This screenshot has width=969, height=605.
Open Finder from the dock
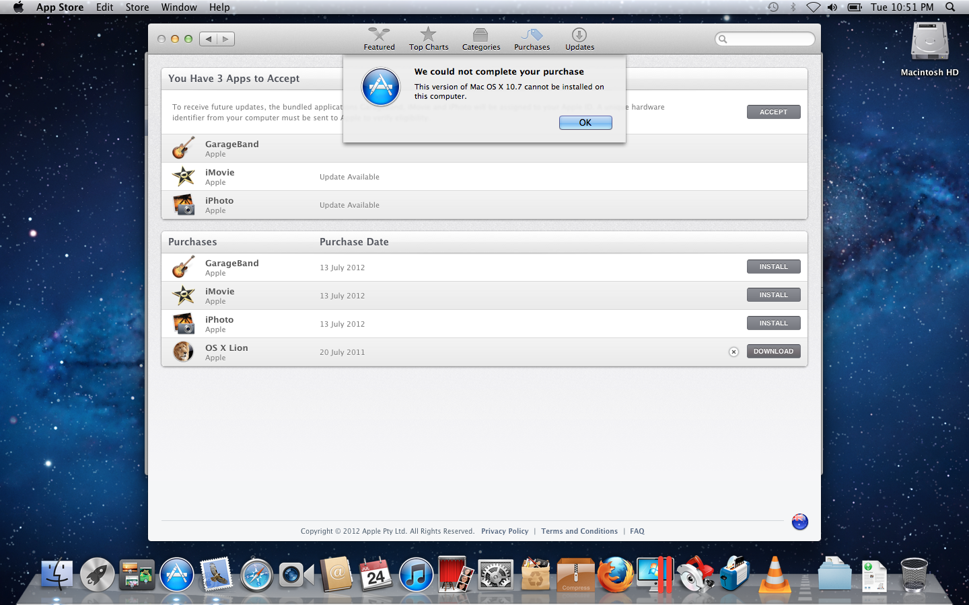click(57, 575)
